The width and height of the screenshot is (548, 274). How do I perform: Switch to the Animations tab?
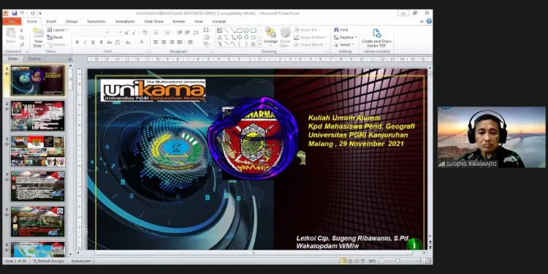point(125,21)
